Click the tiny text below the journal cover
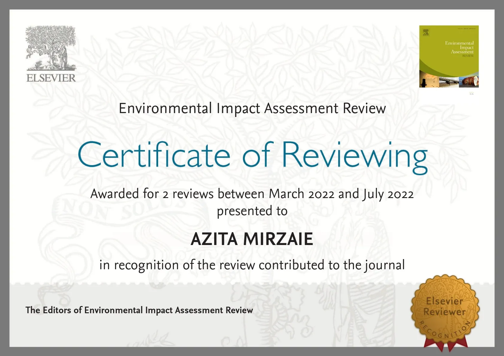This screenshot has width=504, height=356. (471, 93)
